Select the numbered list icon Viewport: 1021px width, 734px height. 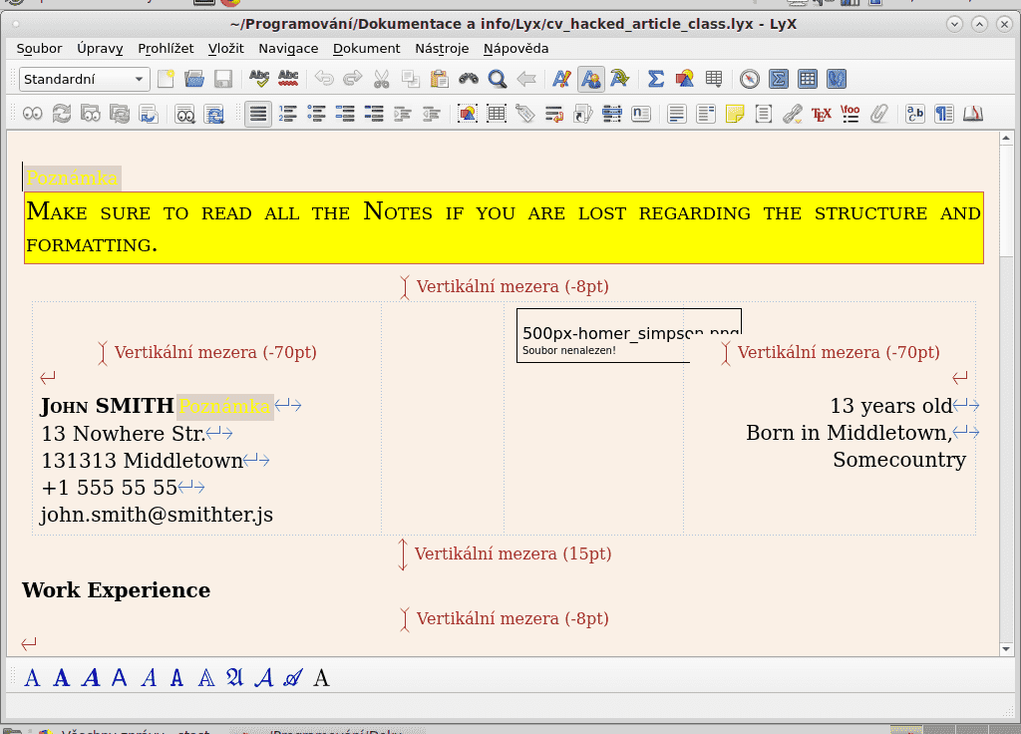(288, 114)
